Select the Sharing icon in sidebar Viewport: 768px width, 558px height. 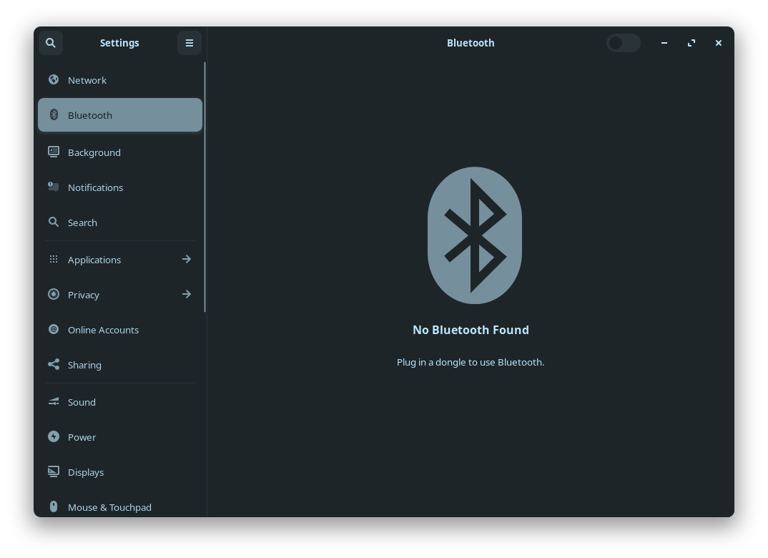pyautogui.click(x=54, y=364)
